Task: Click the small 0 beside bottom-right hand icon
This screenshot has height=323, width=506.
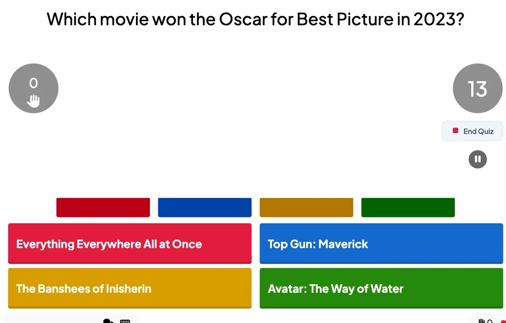Action: (x=490, y=321)
